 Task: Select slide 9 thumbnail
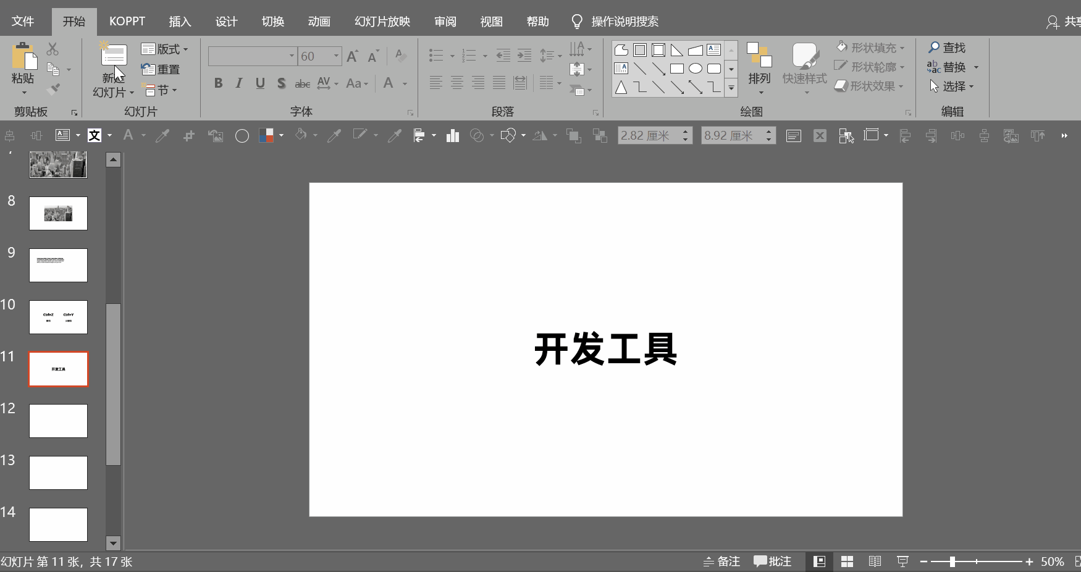[59, 265]
